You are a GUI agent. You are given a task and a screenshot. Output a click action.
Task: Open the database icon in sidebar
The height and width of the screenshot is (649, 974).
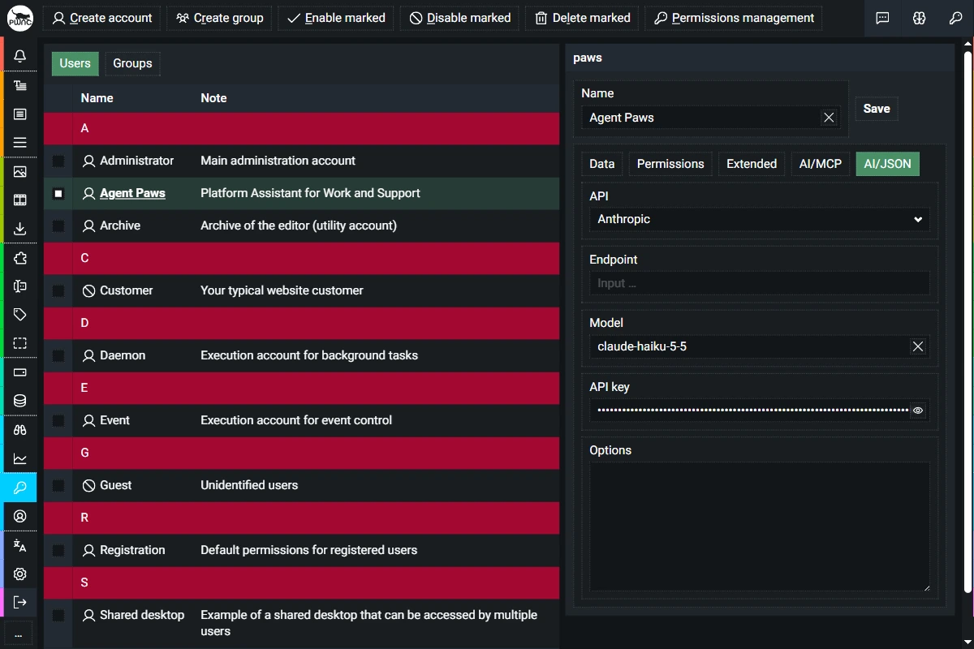[20, 401]
